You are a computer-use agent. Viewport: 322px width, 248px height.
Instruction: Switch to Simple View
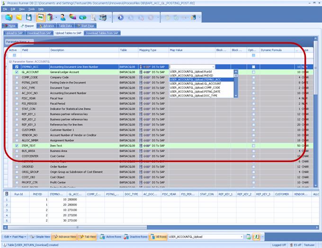click(x=40, y=237)
